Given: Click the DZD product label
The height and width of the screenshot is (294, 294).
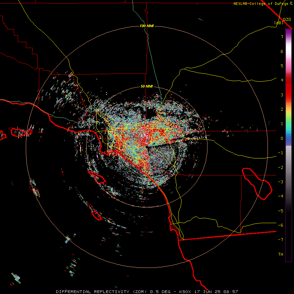Looking at the screenshot, I should pyautogui.click(x=287, y=19).
